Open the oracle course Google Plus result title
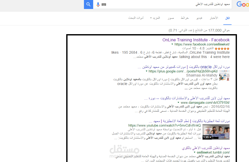Screen dimensions: 249x162 coord(184,67)
